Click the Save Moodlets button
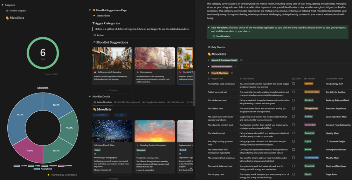 coord(222,36)
